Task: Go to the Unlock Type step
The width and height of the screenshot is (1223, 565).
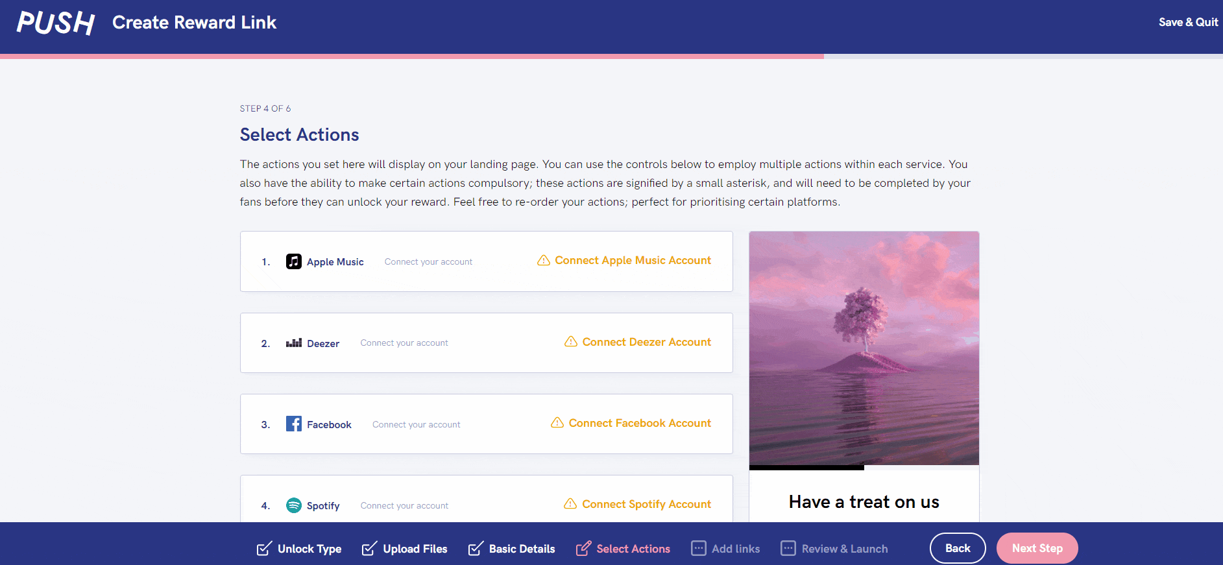Action: point(299,549)
